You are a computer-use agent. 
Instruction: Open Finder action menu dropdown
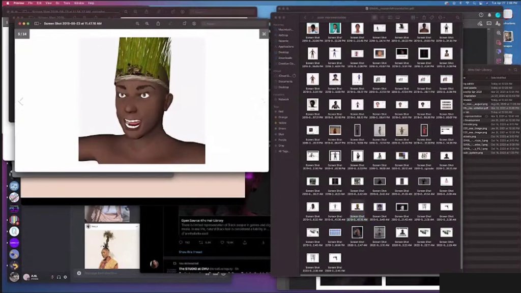442,18
